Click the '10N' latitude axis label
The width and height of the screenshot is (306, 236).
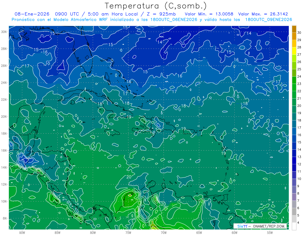tap(4, 201)
